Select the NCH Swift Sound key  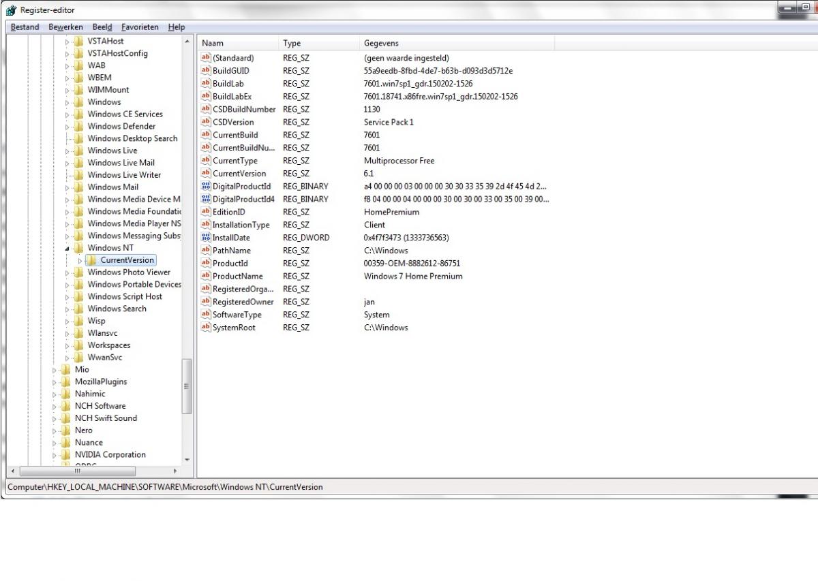click(x=106, y=418)
